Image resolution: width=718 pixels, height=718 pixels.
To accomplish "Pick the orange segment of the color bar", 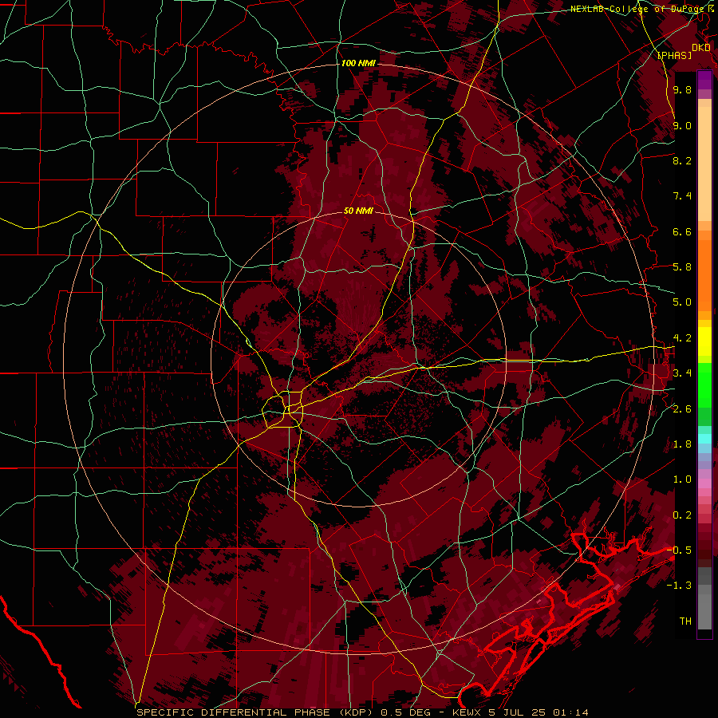I will 704,276.
